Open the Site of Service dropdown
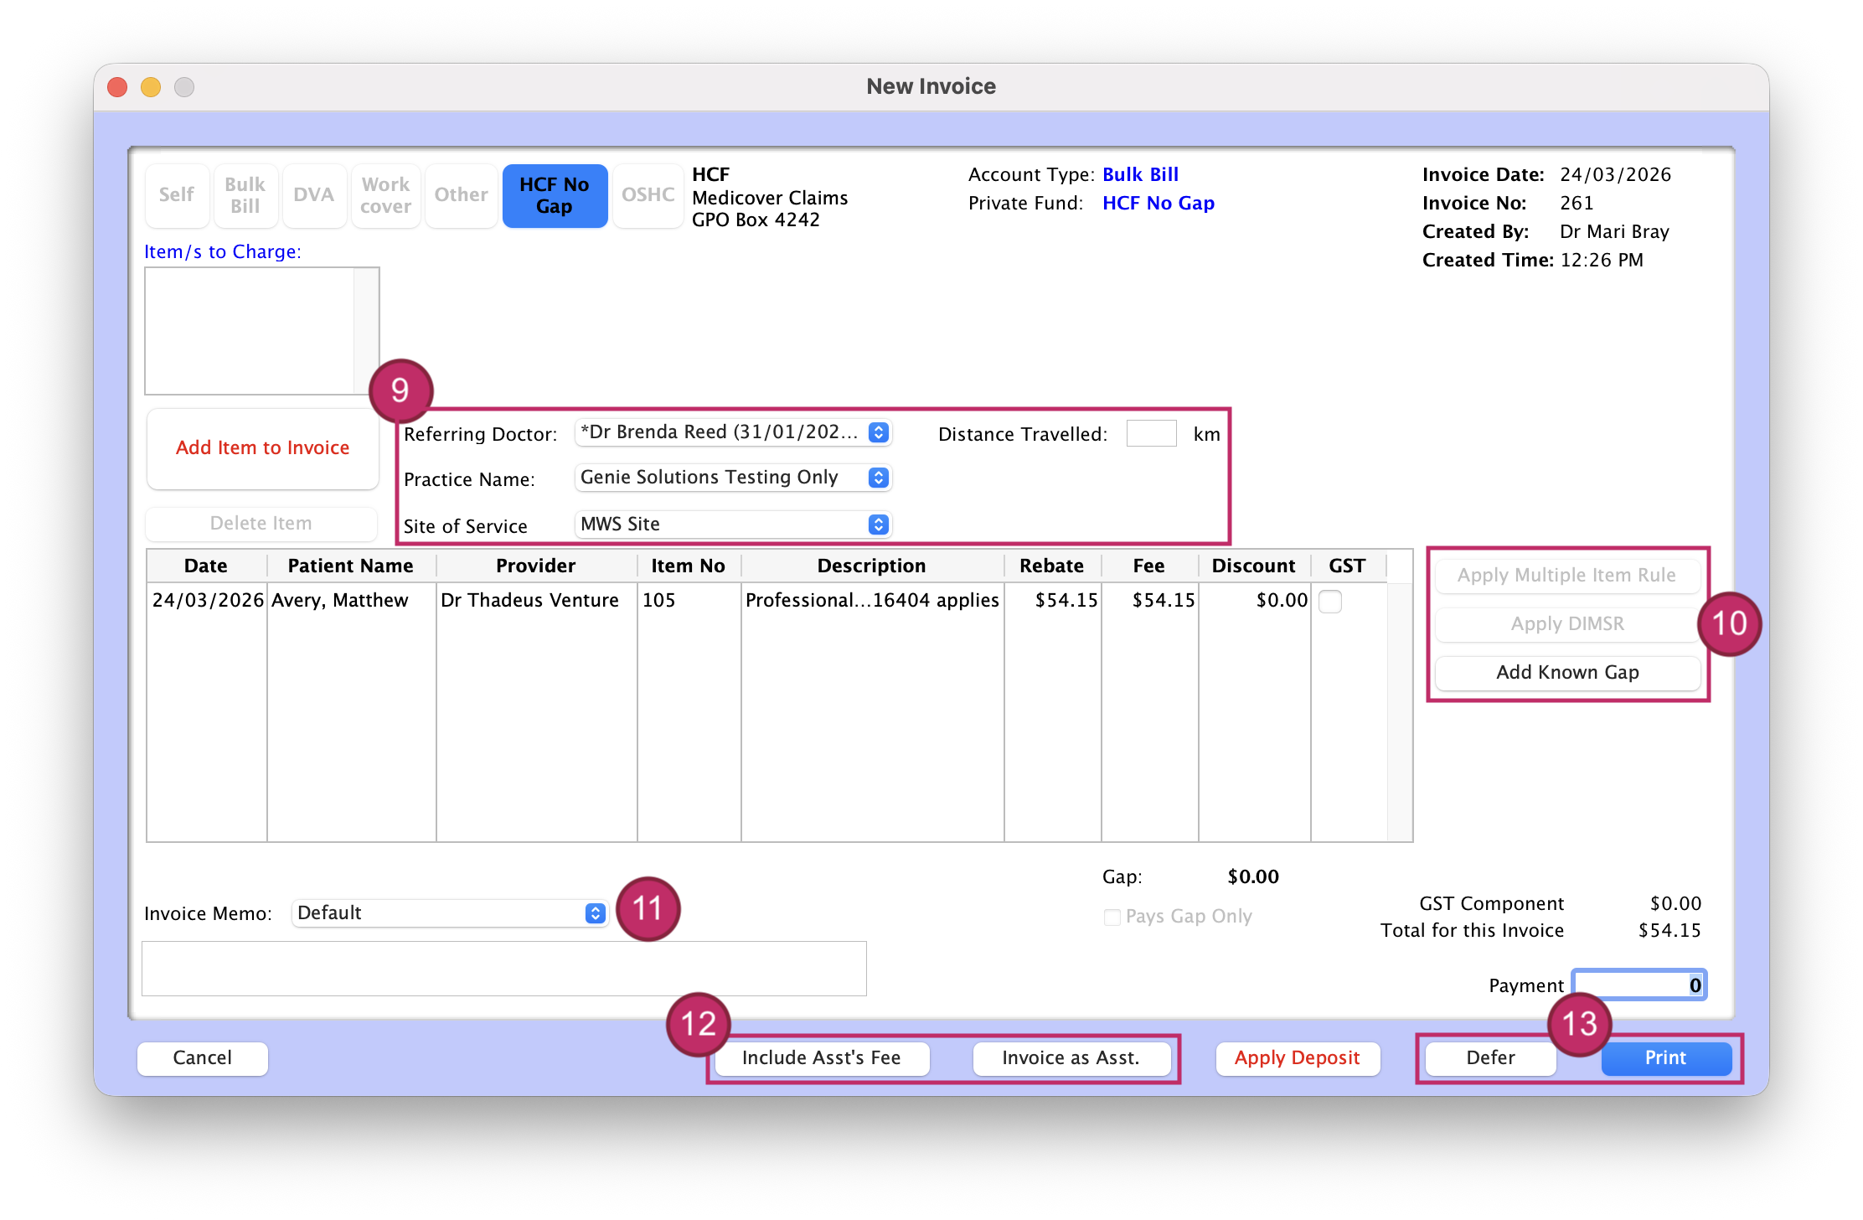The image size is (1863, 1220). pyautogui.click(x=733, y=525)
